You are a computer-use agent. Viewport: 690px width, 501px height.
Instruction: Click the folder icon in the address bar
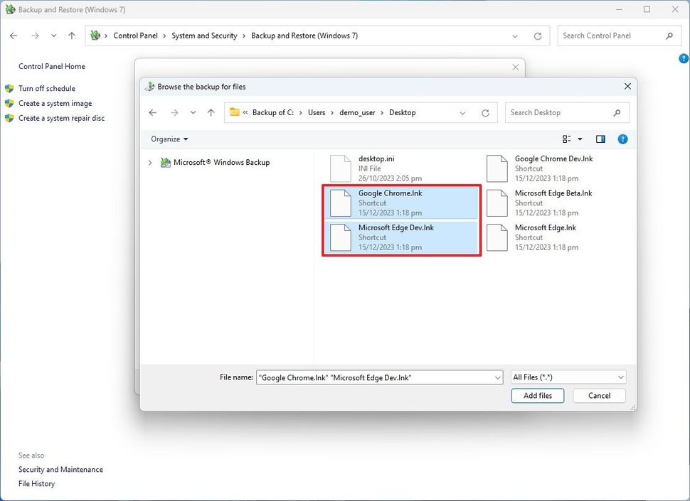234,112
